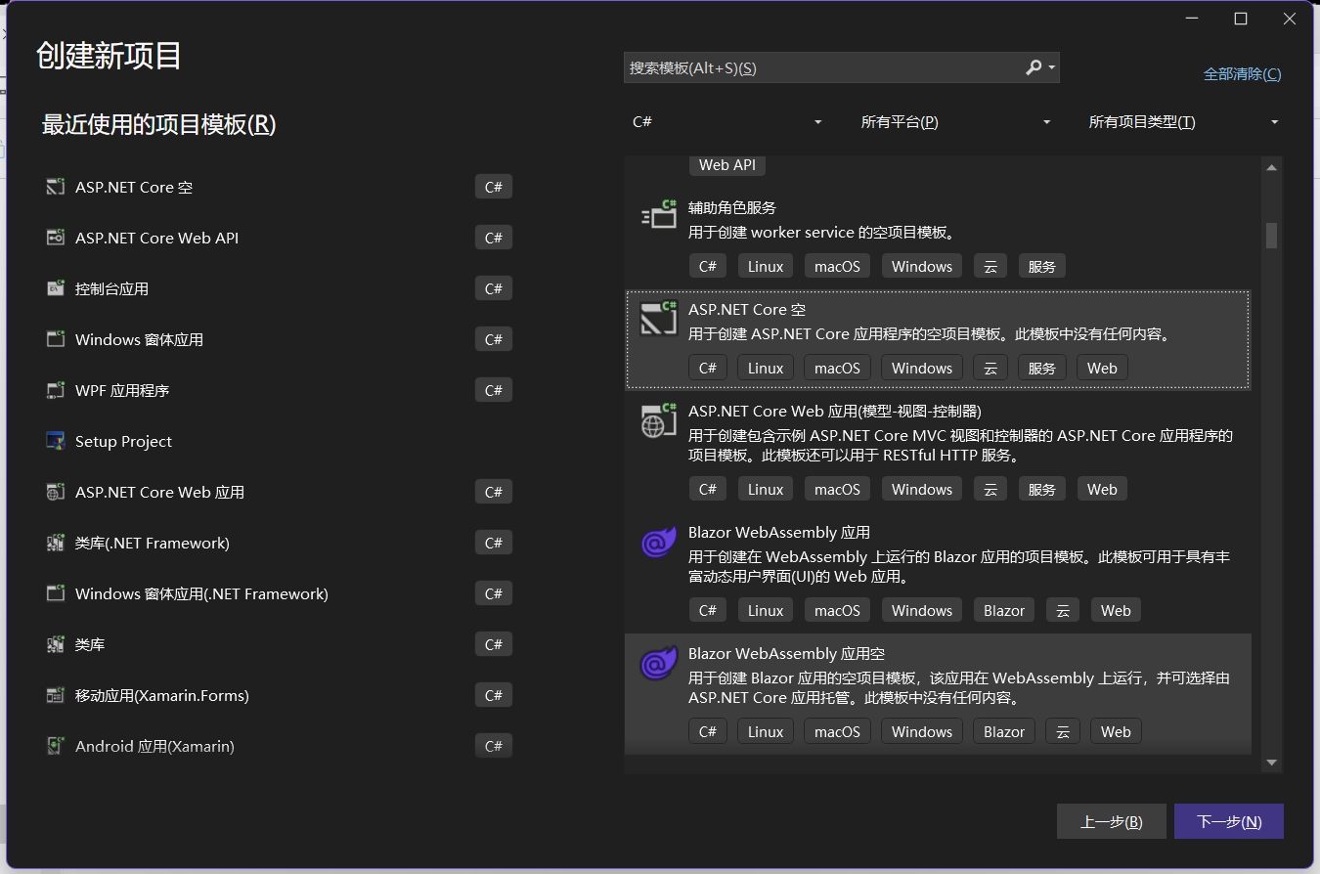Click the 控制台应用 console icon in recent list

click(55, 288)
